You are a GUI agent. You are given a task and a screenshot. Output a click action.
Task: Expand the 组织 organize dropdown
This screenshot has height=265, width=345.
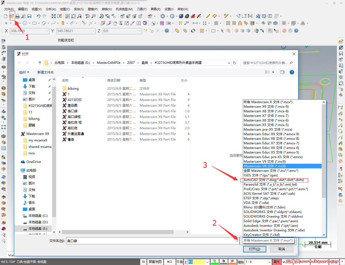(x=24, y=72)
